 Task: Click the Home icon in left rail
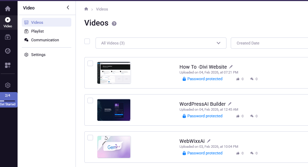[x=8, y=8]
